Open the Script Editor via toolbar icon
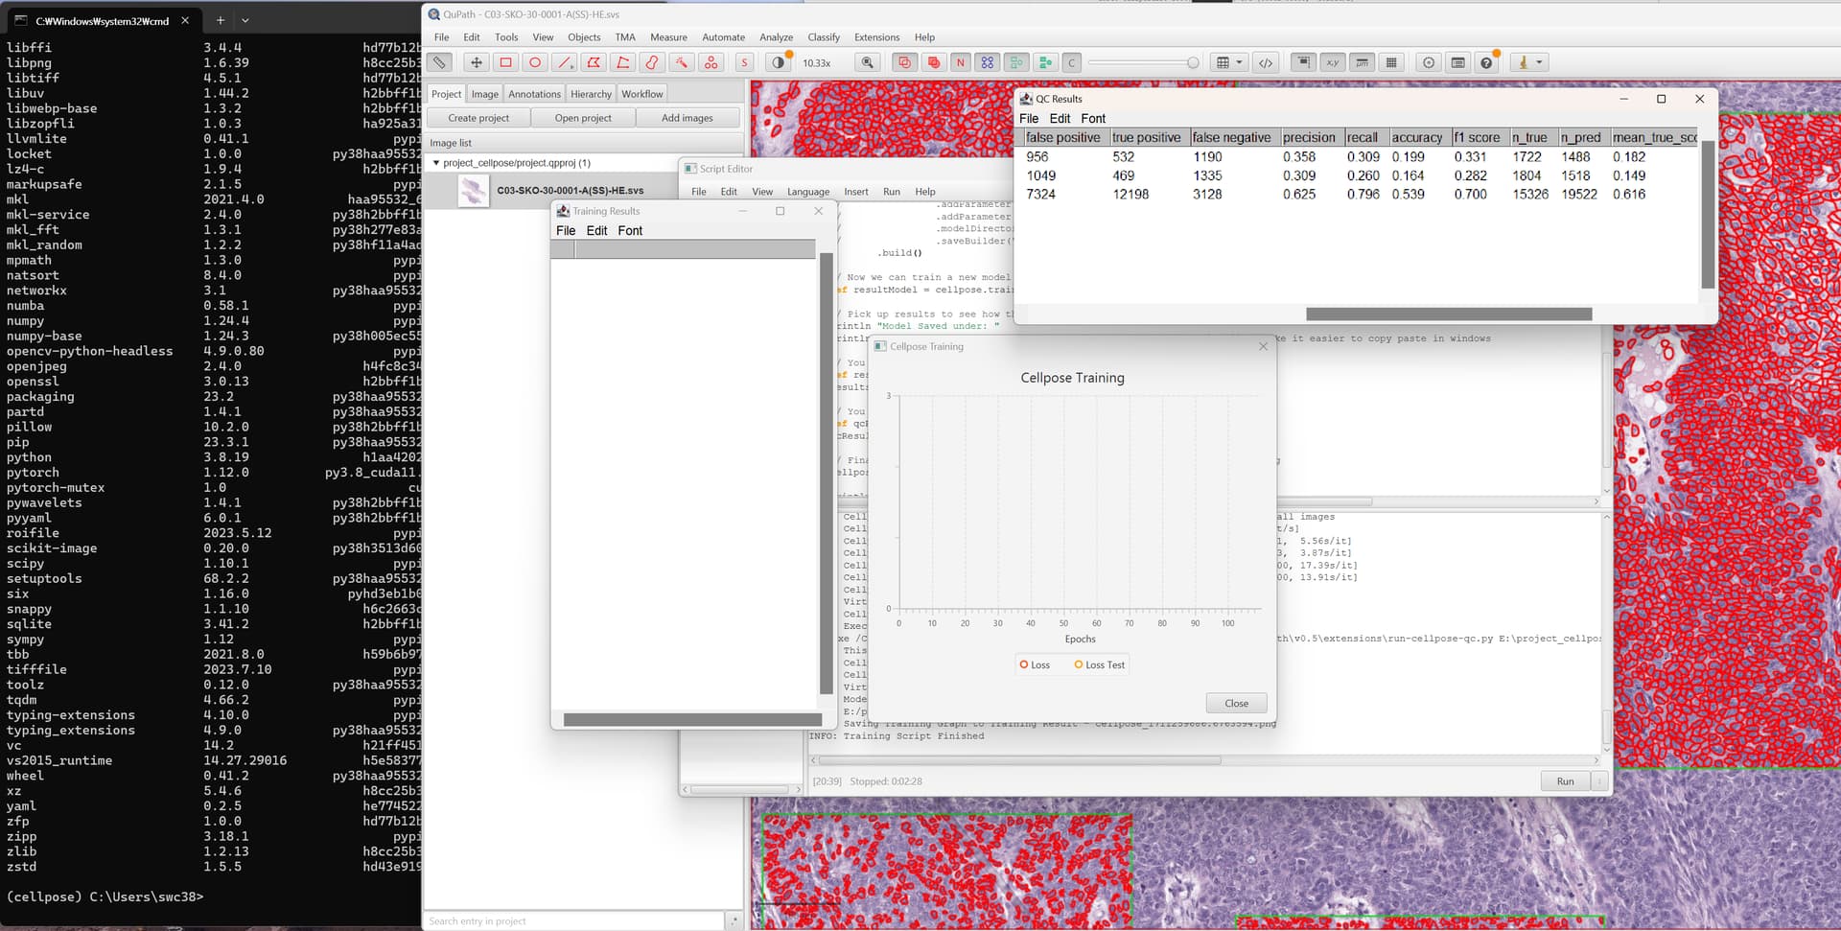 (1267, 62)
